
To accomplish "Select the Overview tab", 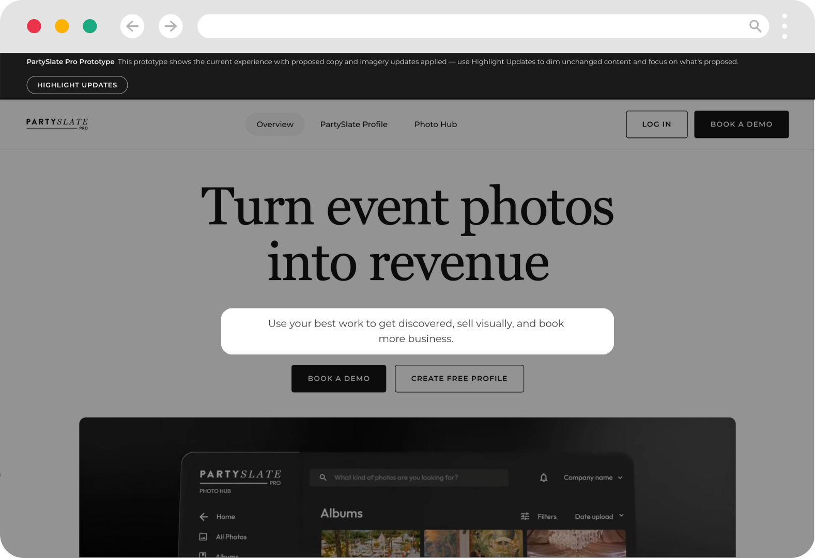I will pyautogui.click(x=275, y=124).
